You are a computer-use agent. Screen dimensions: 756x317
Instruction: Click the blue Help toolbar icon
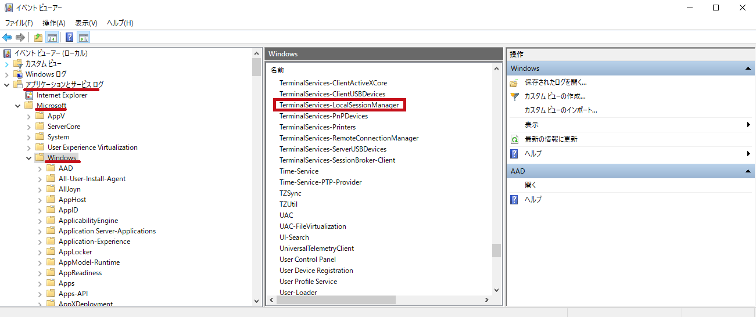coord(70,38)
